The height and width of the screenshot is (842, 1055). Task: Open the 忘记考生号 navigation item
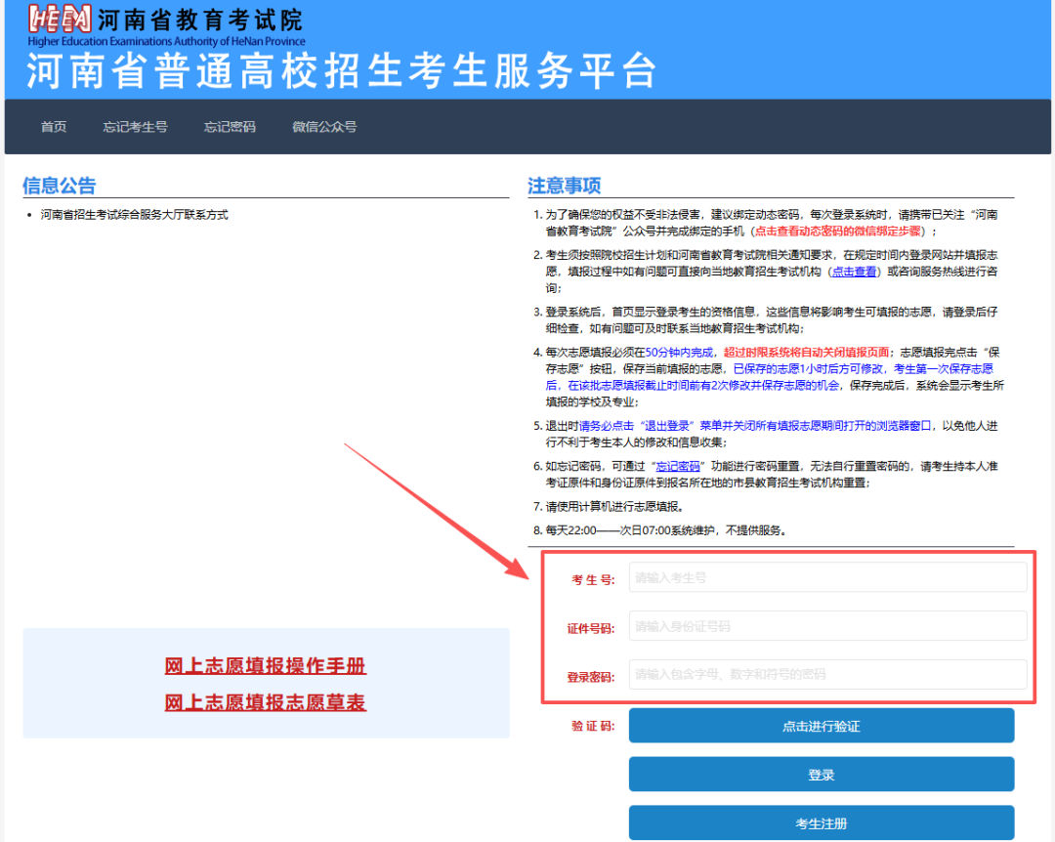coord(135,127)
